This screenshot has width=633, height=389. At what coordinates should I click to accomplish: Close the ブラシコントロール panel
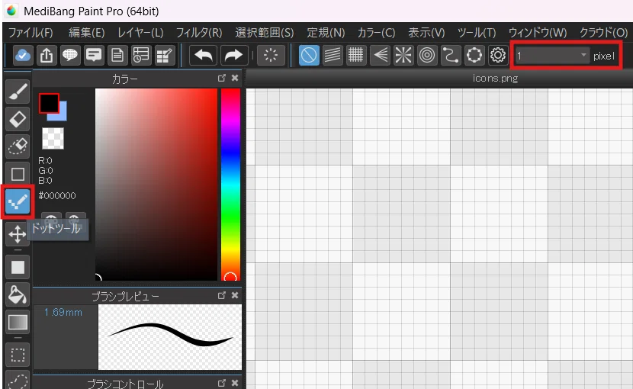tap(235, 383)
